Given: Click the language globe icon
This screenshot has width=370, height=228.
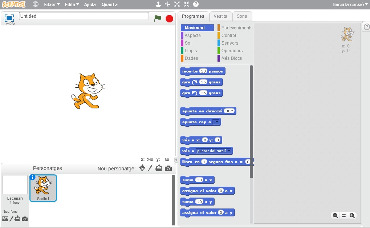Looking at the screenshot, I should coord(35,4).
